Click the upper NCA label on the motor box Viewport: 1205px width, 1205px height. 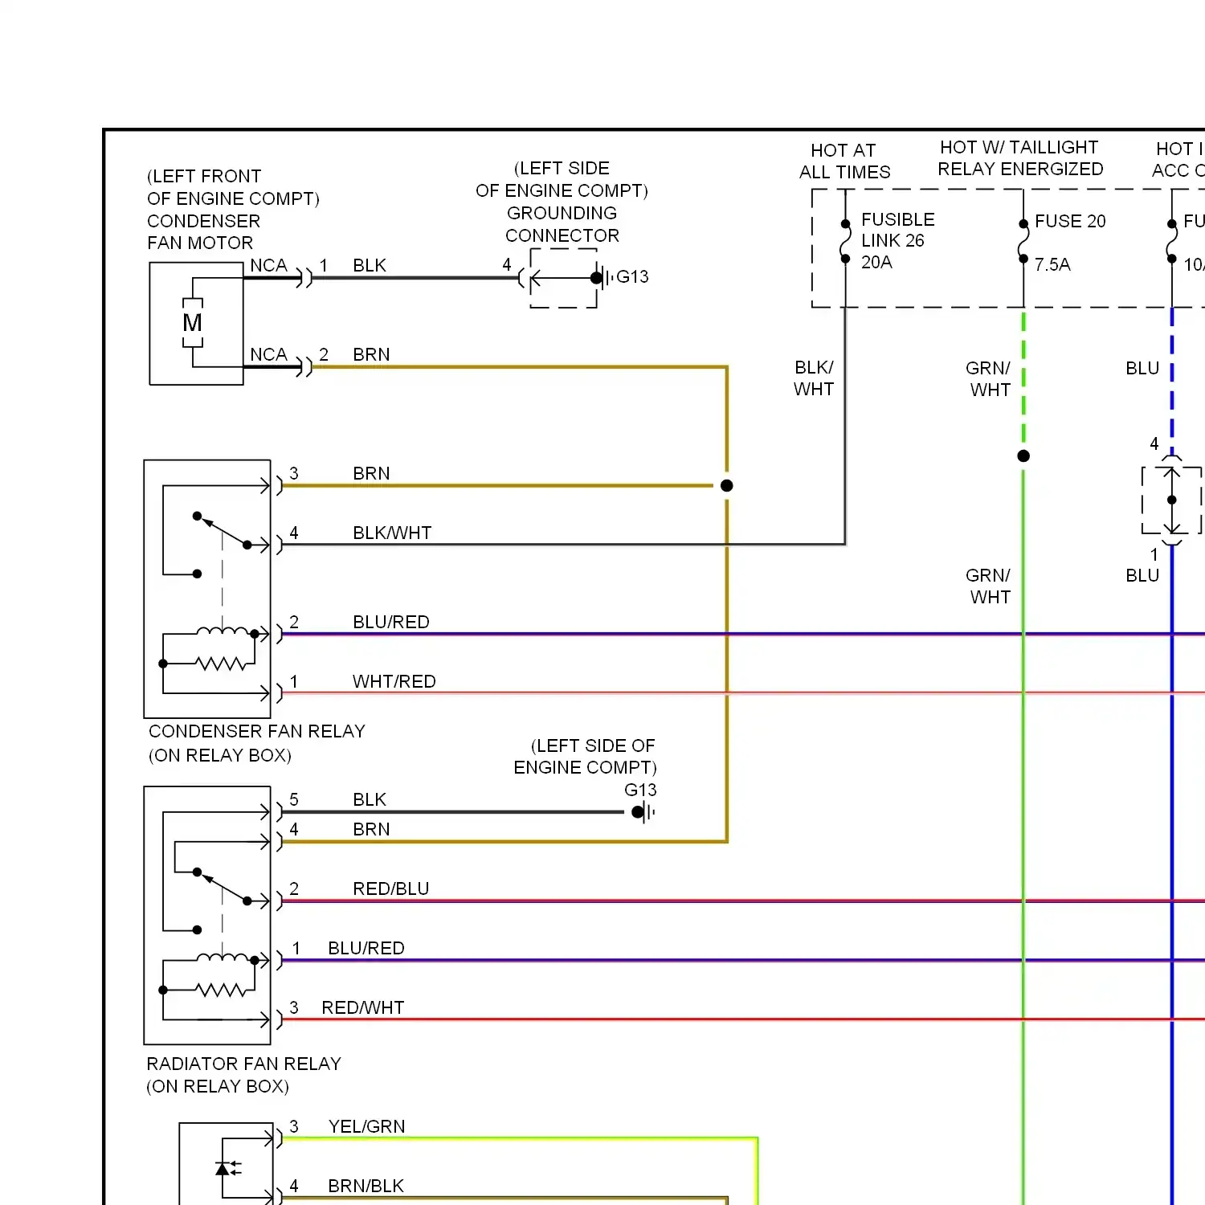pos(268,265)
